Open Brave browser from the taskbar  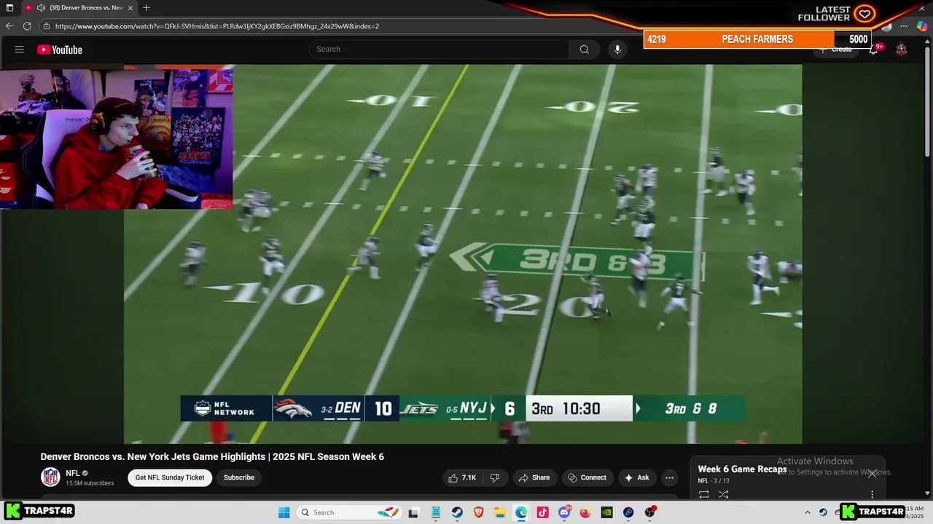pos(479,512)
